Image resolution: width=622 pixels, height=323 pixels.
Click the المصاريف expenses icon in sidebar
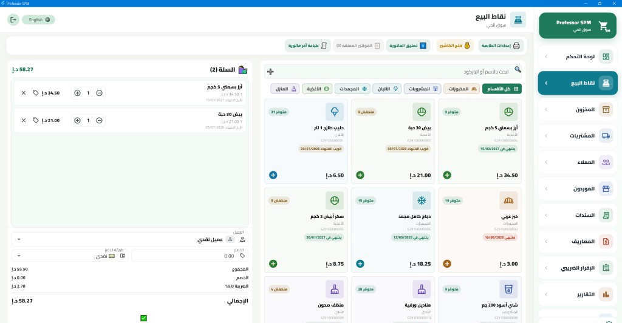click(x=606, y=242)
